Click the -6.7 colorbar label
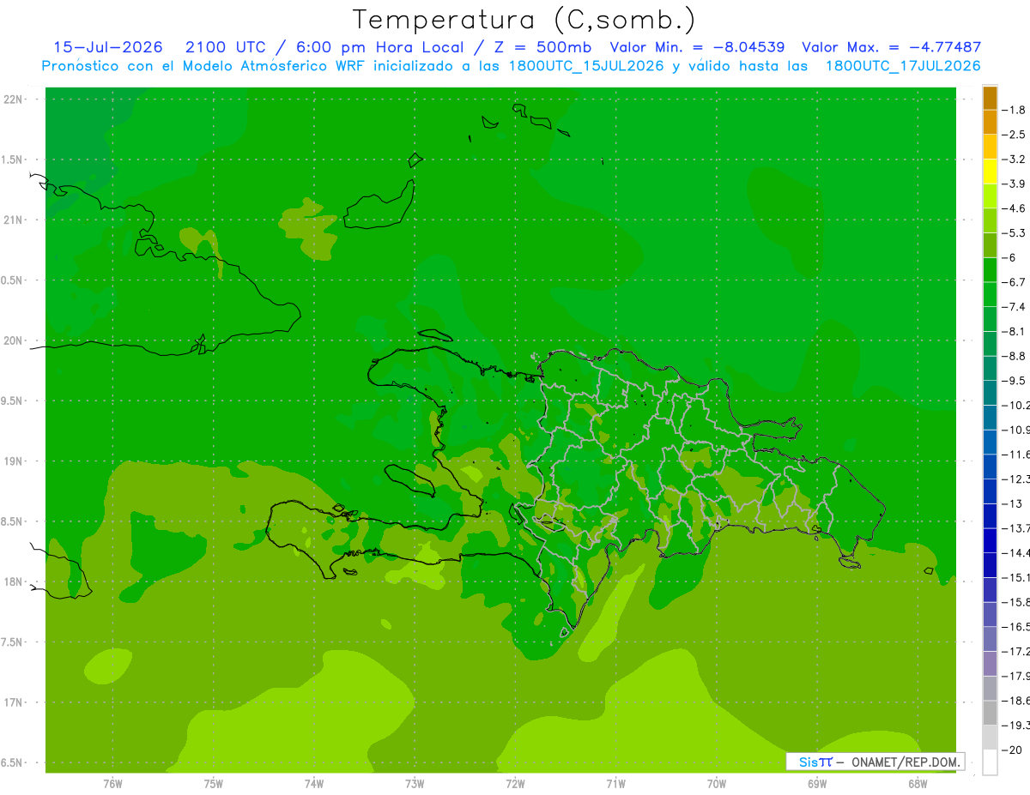1030x795 pixels. [1014, 282]
